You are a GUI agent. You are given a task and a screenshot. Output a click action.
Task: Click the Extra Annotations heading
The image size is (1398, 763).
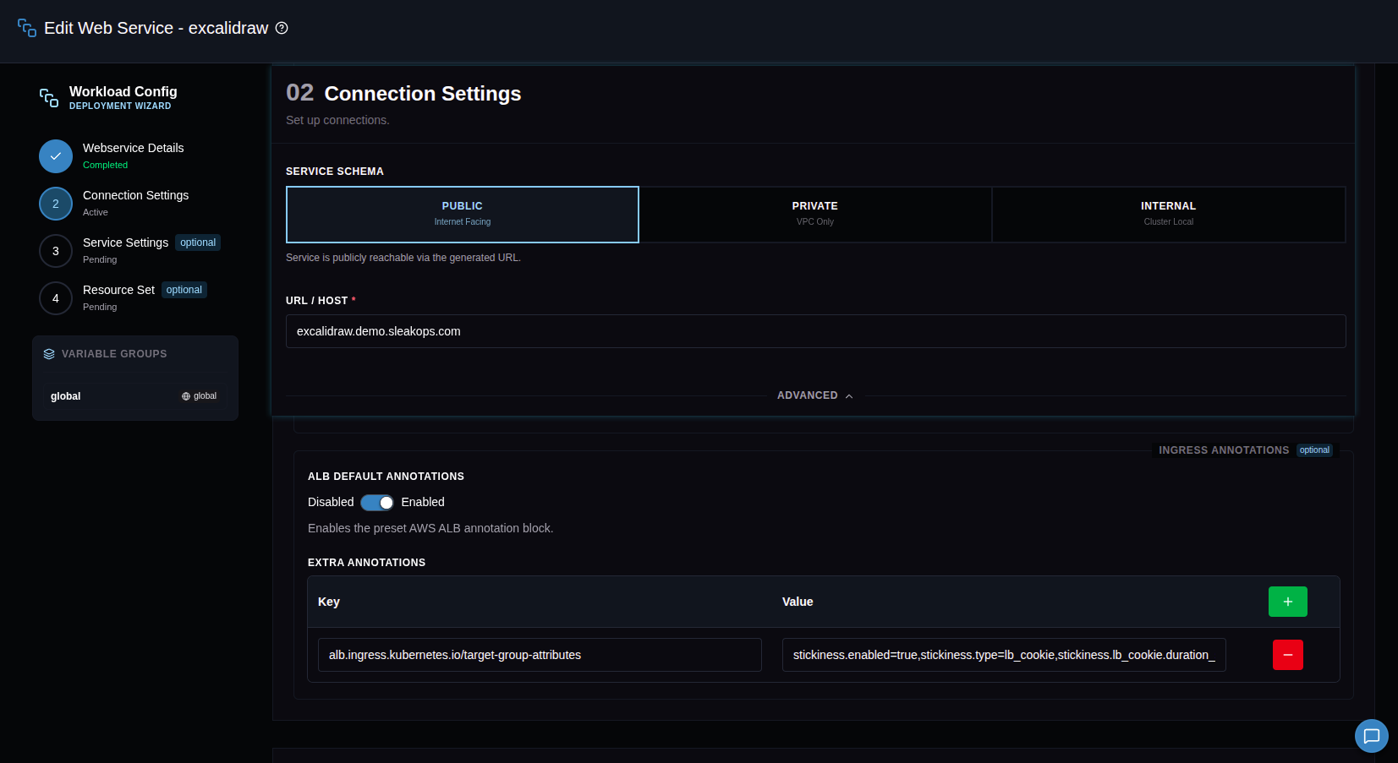366,563
